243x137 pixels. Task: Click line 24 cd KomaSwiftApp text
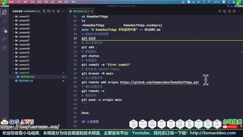tap(95, 16)
